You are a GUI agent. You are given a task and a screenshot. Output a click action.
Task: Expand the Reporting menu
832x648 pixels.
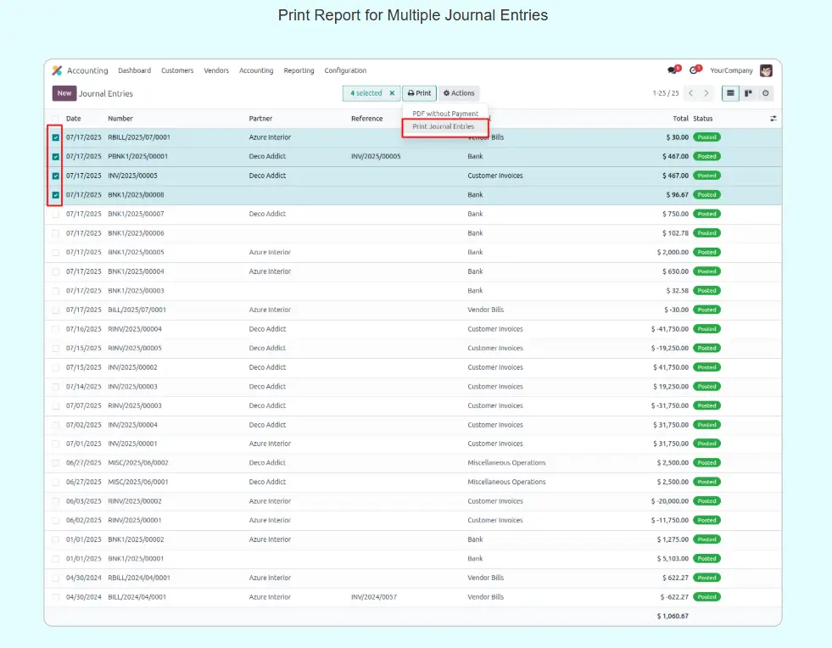pos(299,71)
